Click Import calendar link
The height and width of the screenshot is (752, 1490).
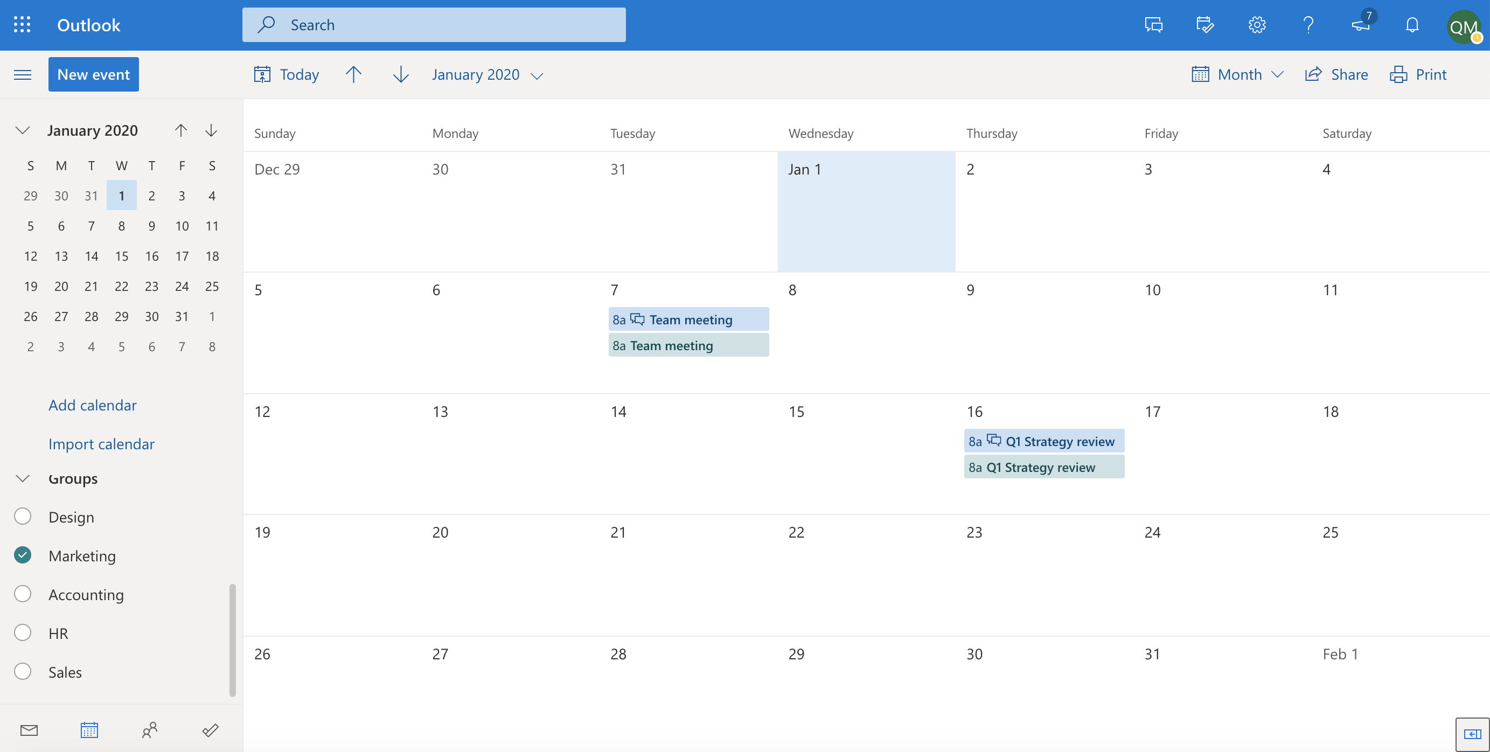tap(102, 443)
